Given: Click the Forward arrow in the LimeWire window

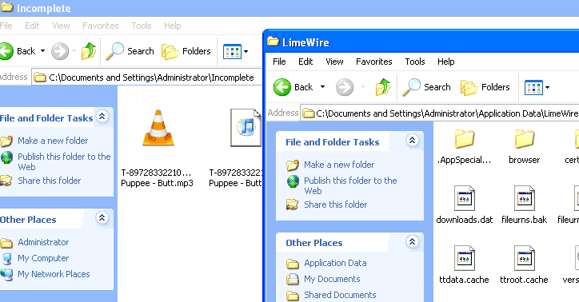Looking at the screenshot, I should point(345,87).
